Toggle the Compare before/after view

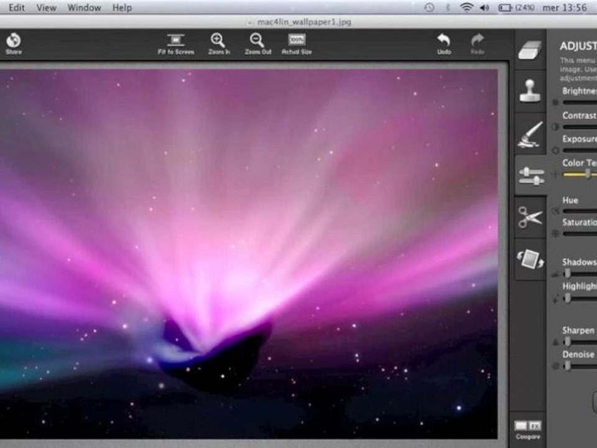tap(528, 430)
